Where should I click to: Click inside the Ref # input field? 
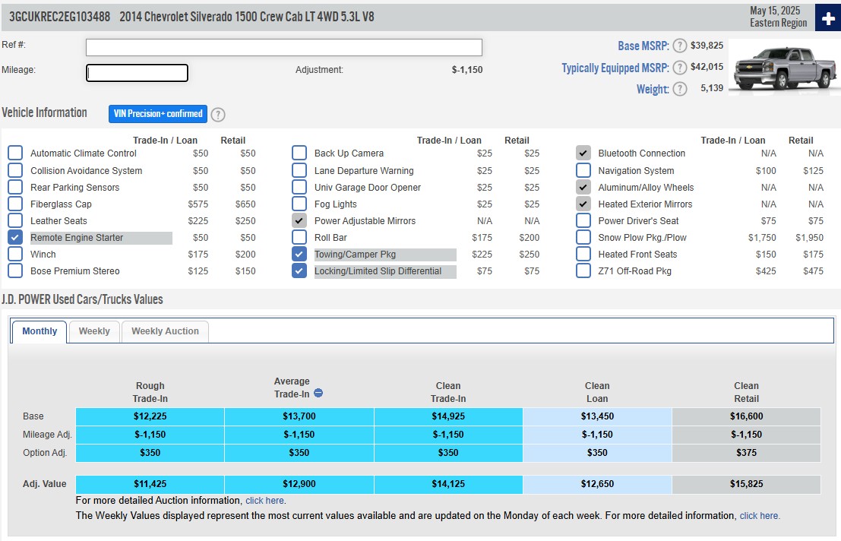click(x=283, y=47)
